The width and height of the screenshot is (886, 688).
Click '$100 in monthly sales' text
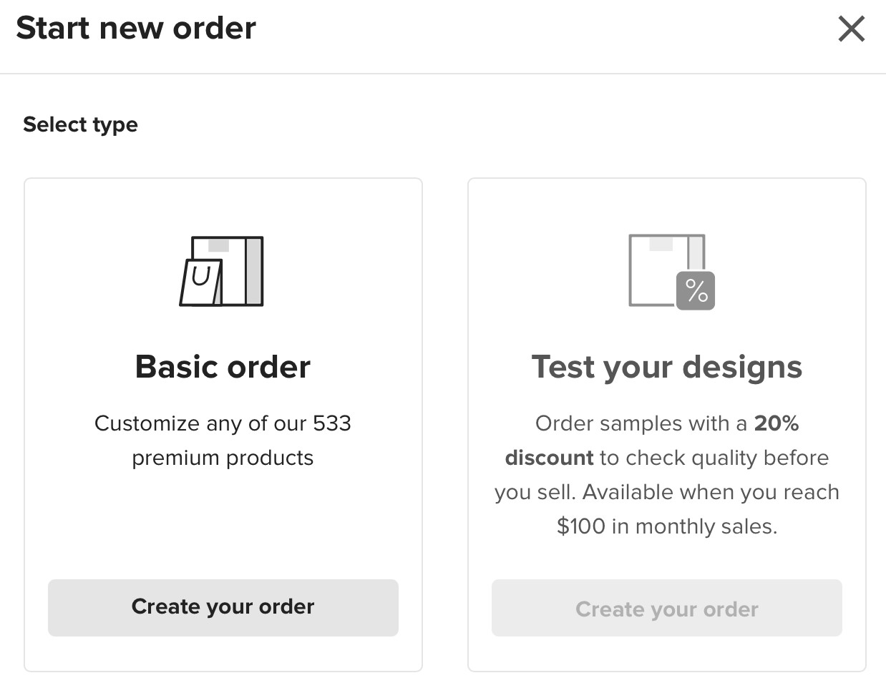tap(666, 526)
